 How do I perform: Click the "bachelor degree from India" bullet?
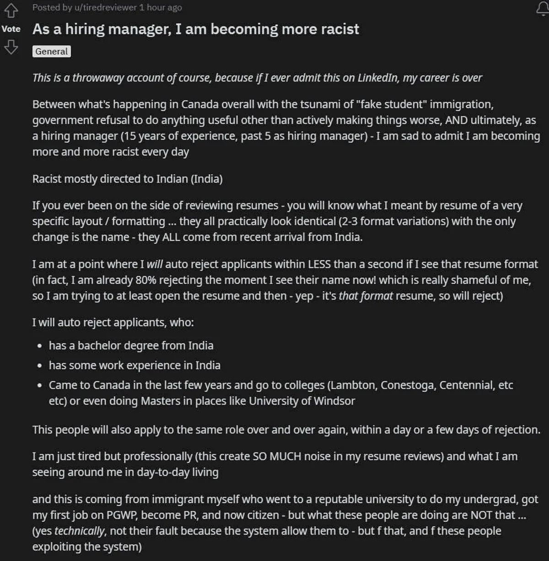131,345
